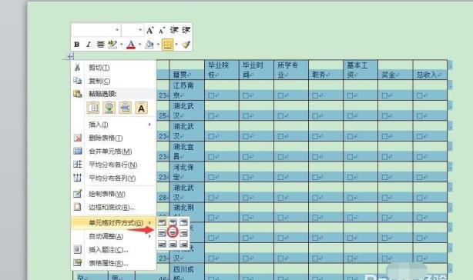Open the font size dropdown
The image size is (473, 280).
point(140,30)
